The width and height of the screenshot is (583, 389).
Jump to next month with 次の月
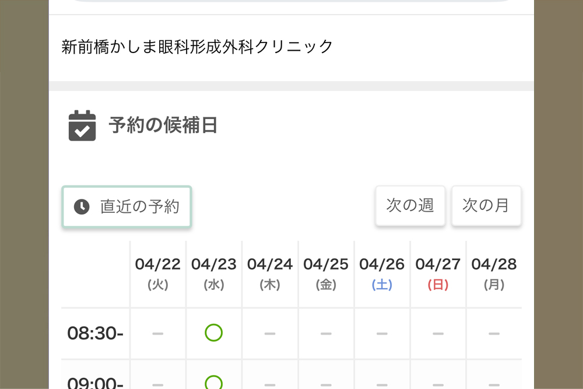[x=486, y=206]
